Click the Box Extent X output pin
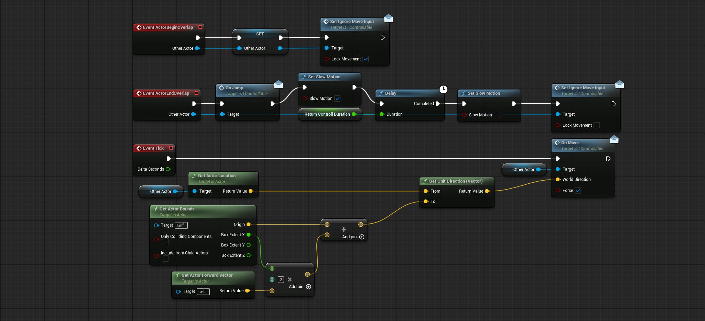Image resolution: width=705 pixels, height=321 pixels. 249,235
